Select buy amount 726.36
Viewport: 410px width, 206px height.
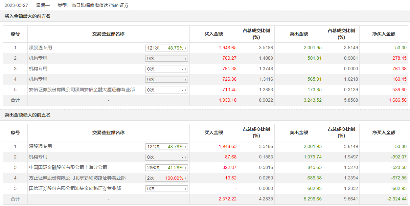pos(230,79)
